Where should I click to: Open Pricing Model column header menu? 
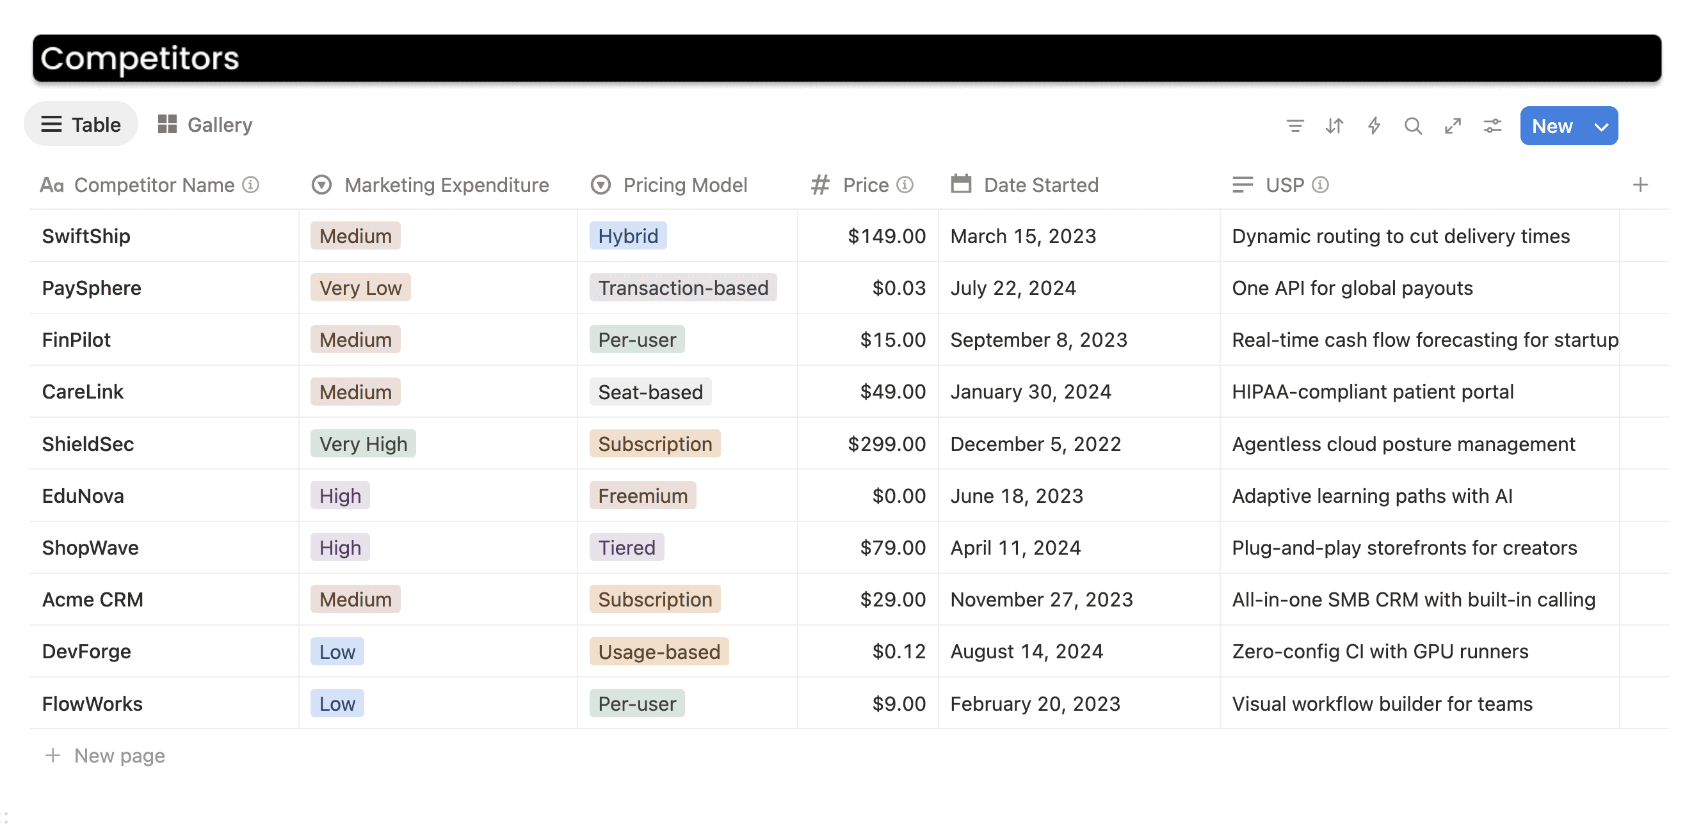[684, 185]
